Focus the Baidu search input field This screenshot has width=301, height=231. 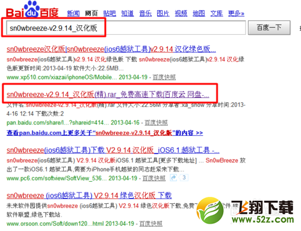(x=126, y=28)
